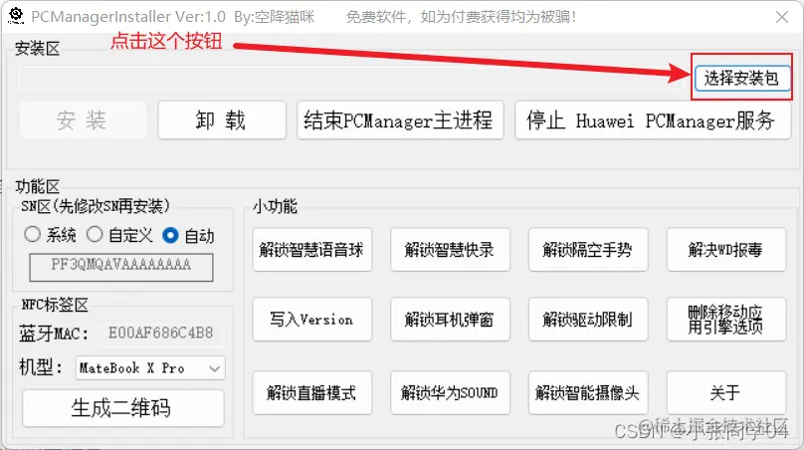Click 写入Version button
Viewport: 804px width, 450px height.
coord(311,320)
